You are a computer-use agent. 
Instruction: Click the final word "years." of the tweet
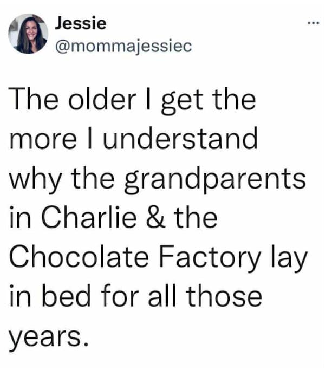coord(49,337)
